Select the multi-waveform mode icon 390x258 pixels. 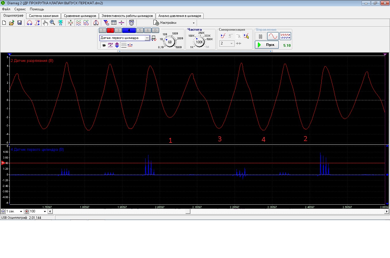[x=285, y=36]
